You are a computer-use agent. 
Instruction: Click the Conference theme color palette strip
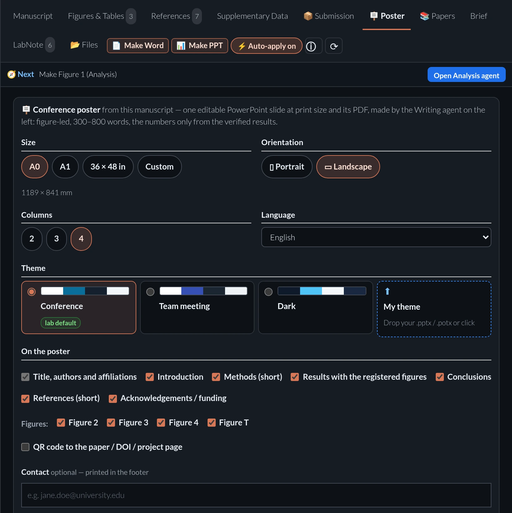coord(85,291)
